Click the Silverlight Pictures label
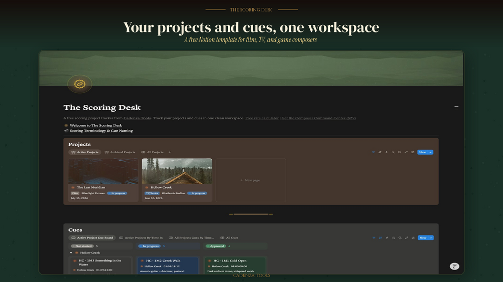 click(x=93, y=193)
